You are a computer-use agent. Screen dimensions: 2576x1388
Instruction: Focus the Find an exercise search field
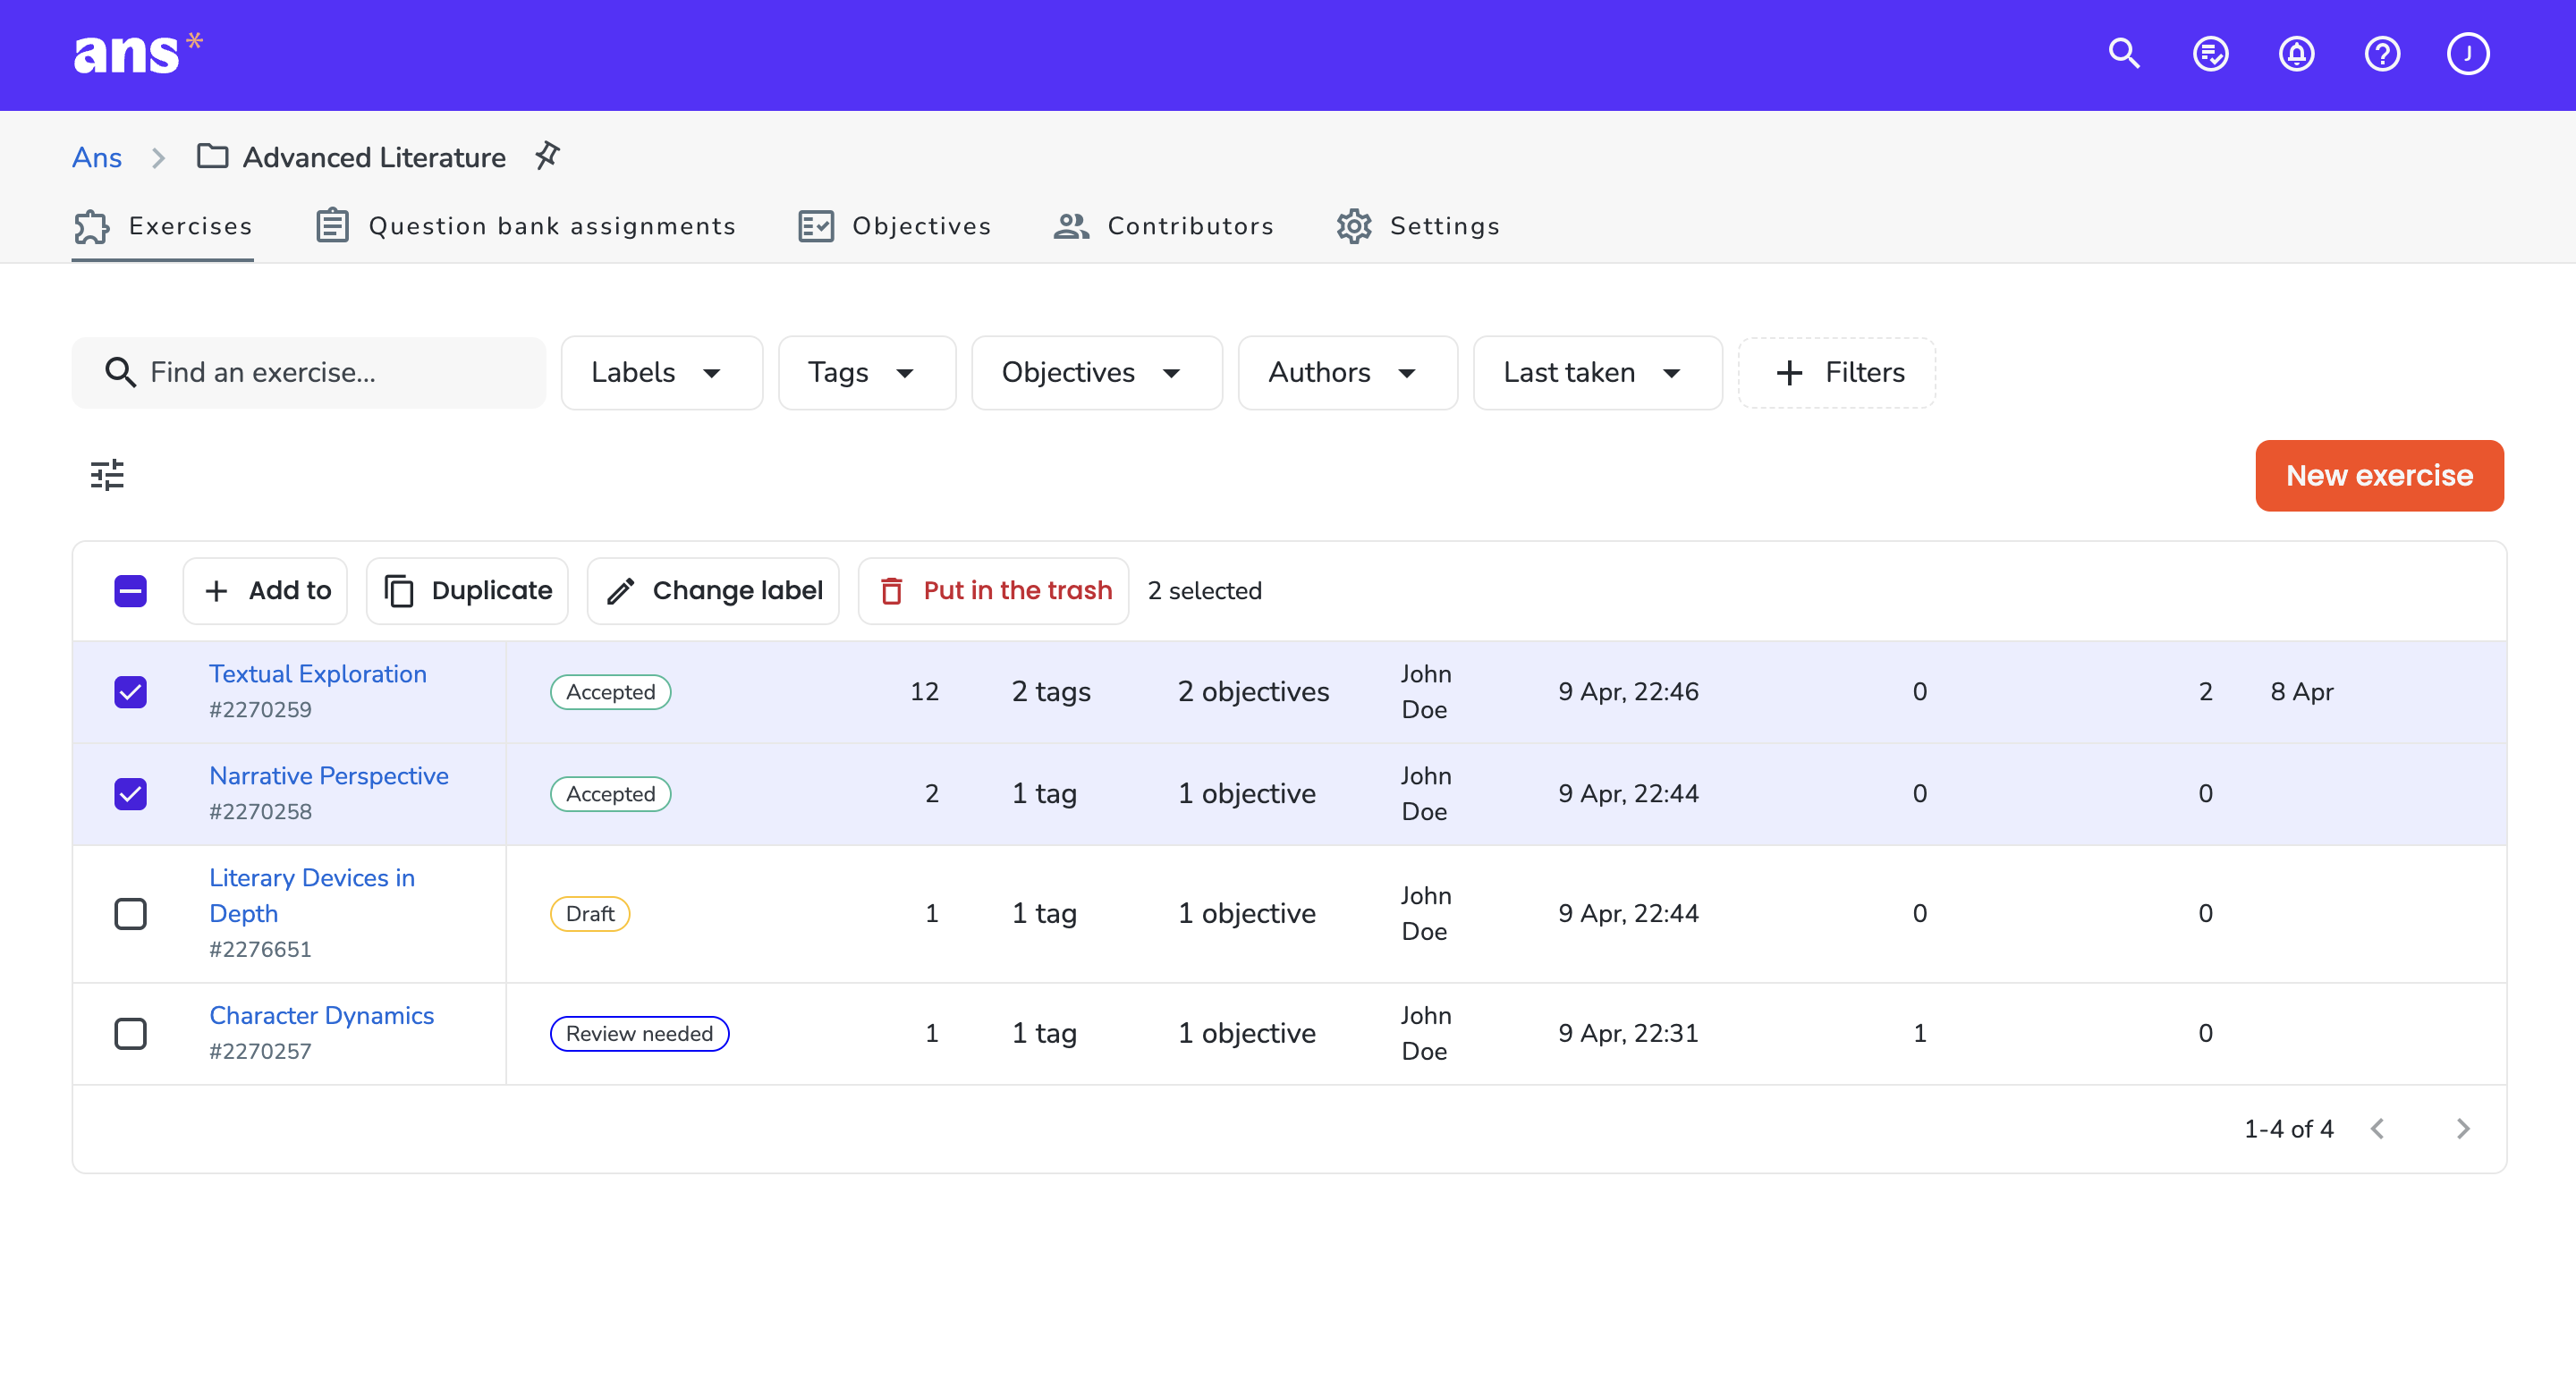[308, 373]
